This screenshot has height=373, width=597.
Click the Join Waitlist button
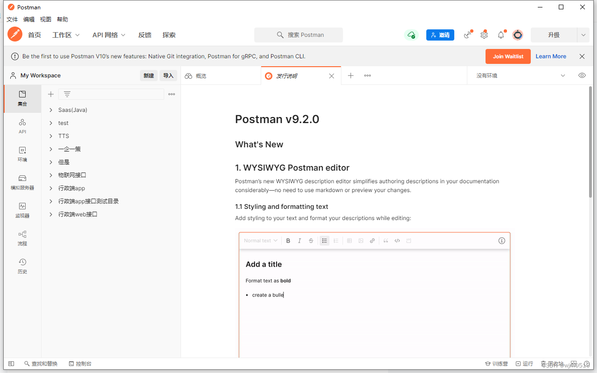pyautogui.click(x=508, y=56)
